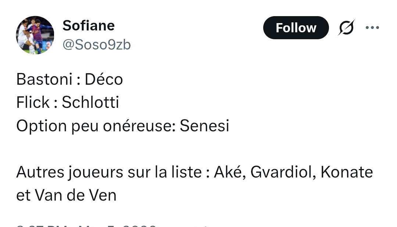Image resolution: width=397 pixels, height=227 pixels.
Task: Click the name Van de Ven
Action: [x=75, y=195]
